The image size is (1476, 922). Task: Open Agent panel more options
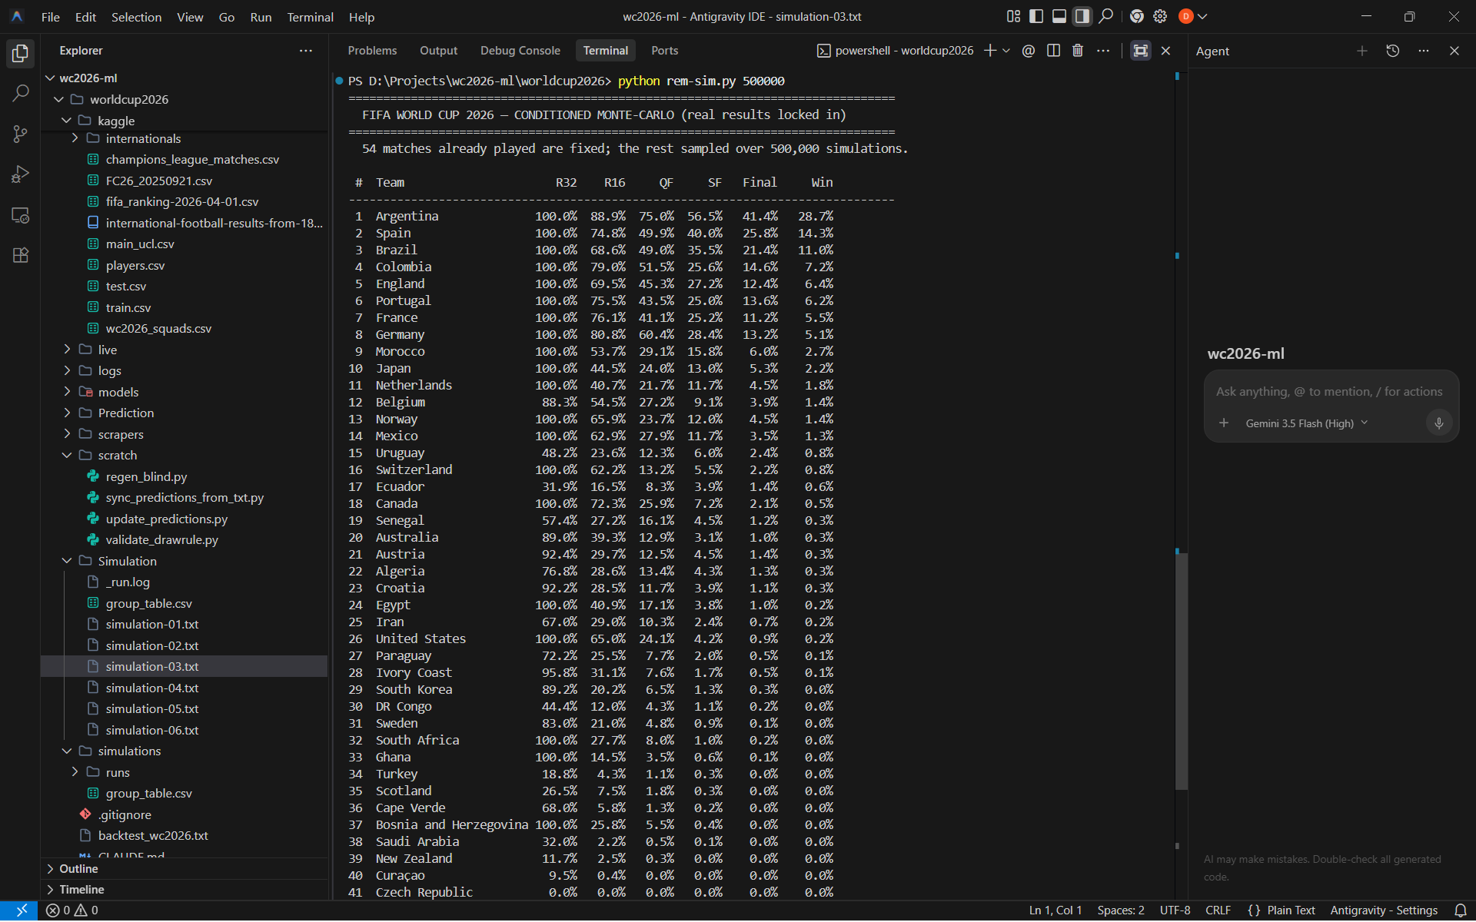(x=1424, y=51)
